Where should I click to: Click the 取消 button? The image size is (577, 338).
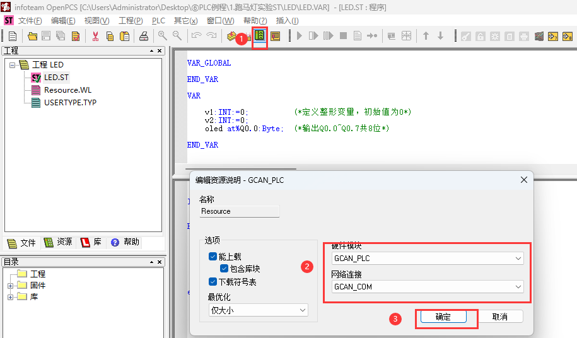(x=499, y=317)
